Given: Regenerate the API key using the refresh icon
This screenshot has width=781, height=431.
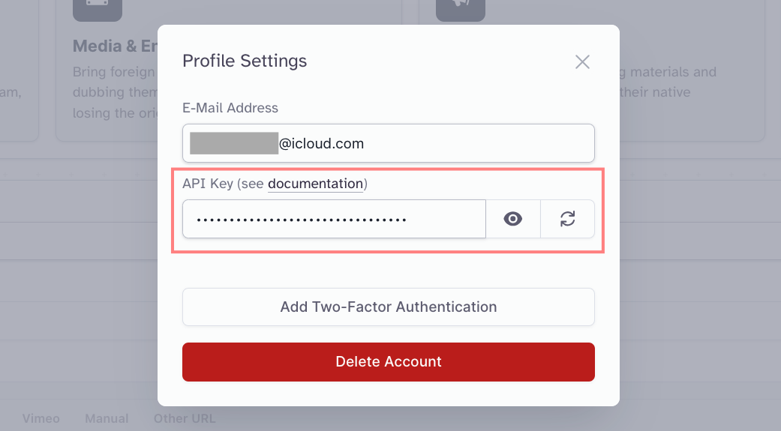Looking at the screenshot, I should 567,219.
